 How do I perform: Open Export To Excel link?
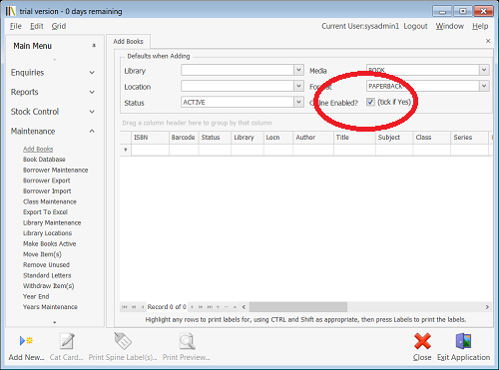(45, 212)
